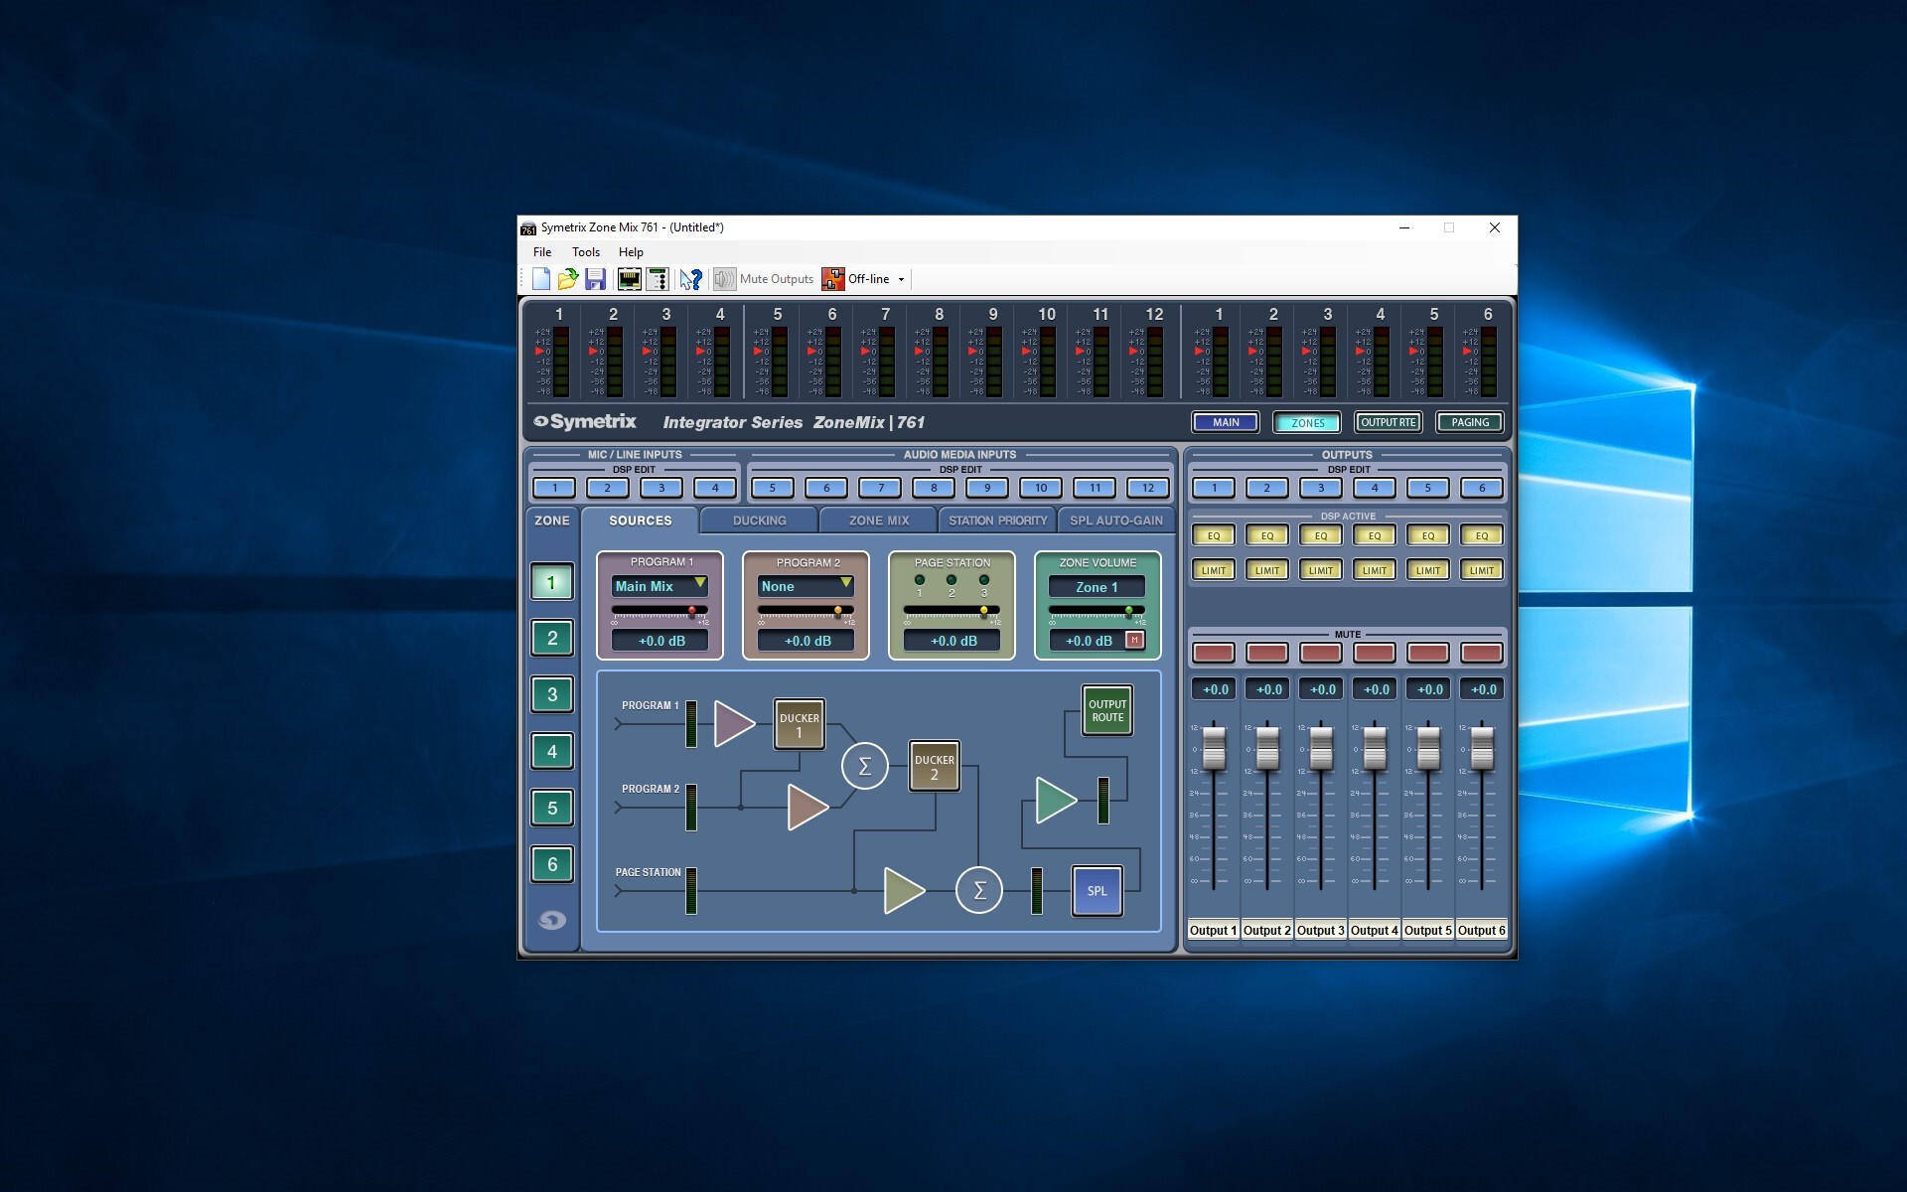Click the Output 2 fader handle

1267,748
